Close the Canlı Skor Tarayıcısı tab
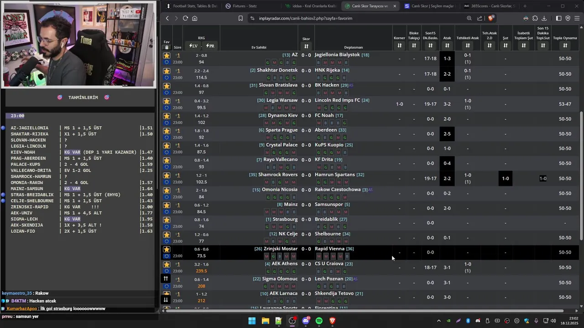Image resolution: width=584 pixels, height=328 pixels. click(395, 6)
